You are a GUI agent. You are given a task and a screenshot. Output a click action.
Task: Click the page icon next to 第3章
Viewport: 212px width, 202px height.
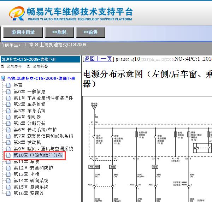click(8, 111)
